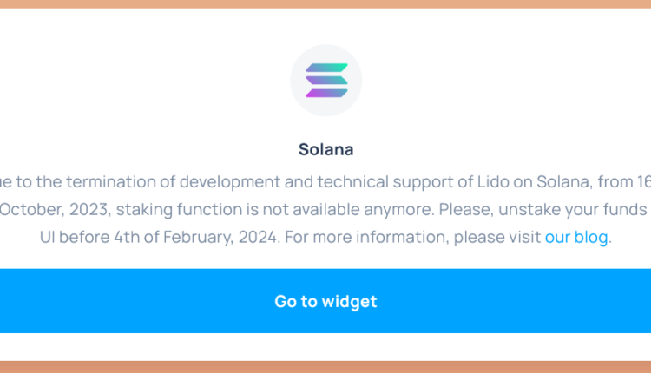Click the orange strip above the card
This screenshot has height=373, width=651.
click(x=325, y=3)
